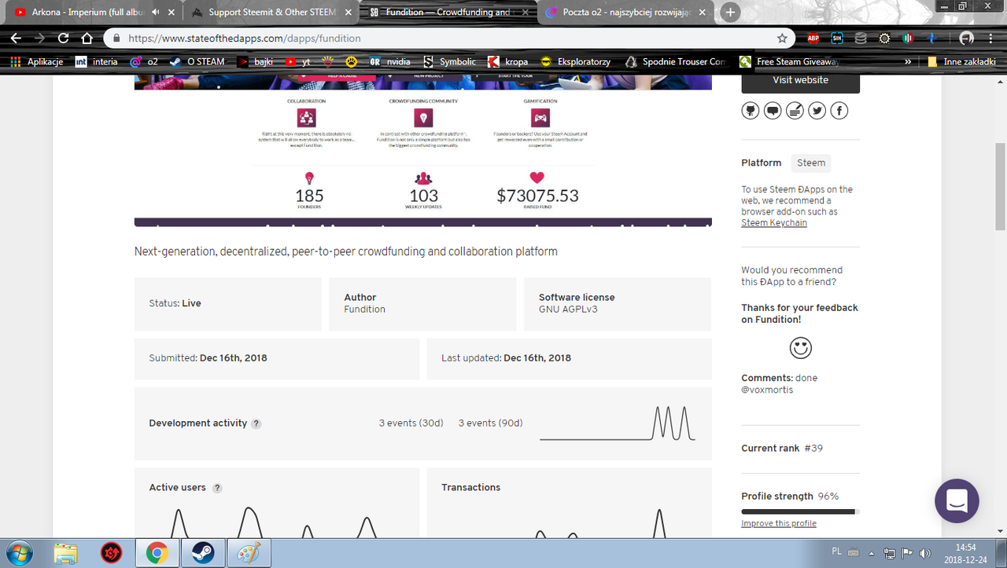Image resolution: width=1007 pixels, height=568 pixels.
Task: Open Fundition's Facebook icon link
Action: [x=839, y=111]
